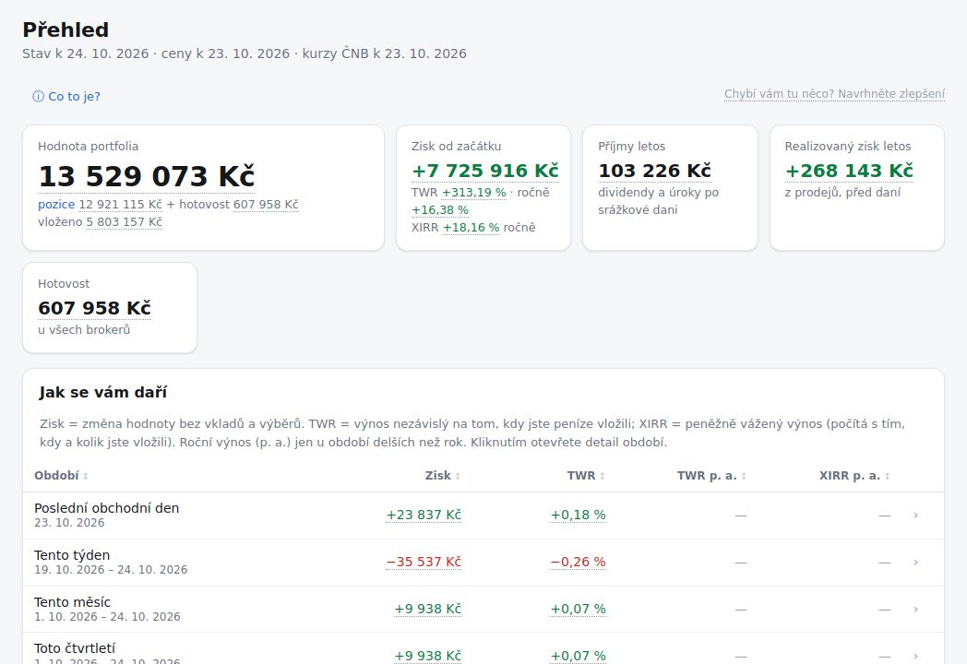The image size is (967, 664).
Task: Open the Tento měsíc period via its chevron
Action: (x=916, y=610)
